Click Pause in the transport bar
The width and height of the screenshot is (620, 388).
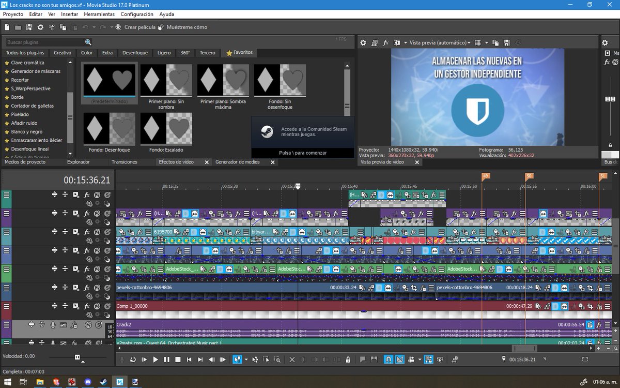[x=166, y=360]
